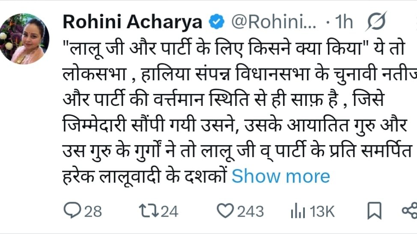Open the share icon for this tweet
This screenshot has width=417, height=234.
[x=409, y=211]
